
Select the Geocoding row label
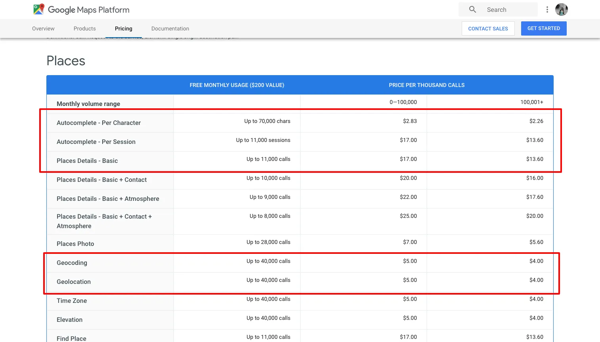point(72,263)
